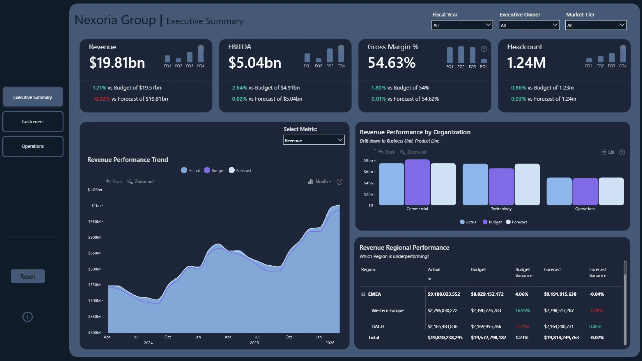
Task: Click regional table vertical scrollbar
Action: click(x=625, y=269)
